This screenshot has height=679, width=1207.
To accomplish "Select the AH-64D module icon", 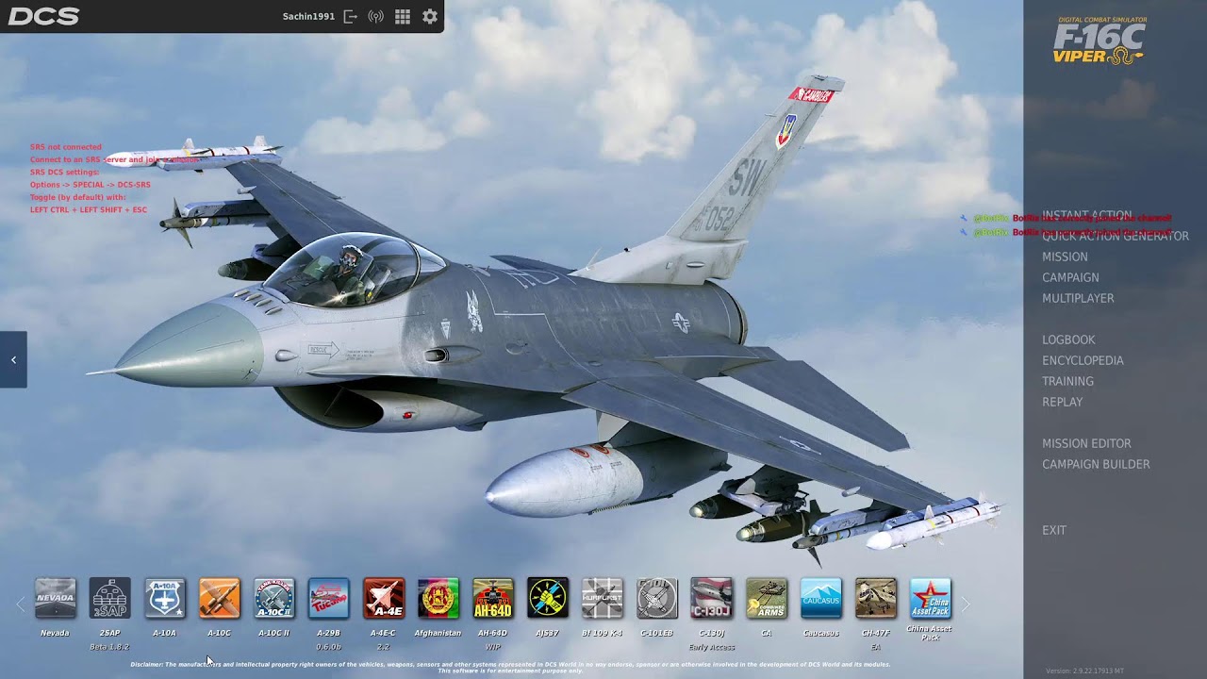I will tap(493, 599).
